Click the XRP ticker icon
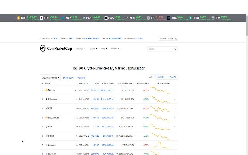This screenshot has width=248, height=155. pos(63,18)
